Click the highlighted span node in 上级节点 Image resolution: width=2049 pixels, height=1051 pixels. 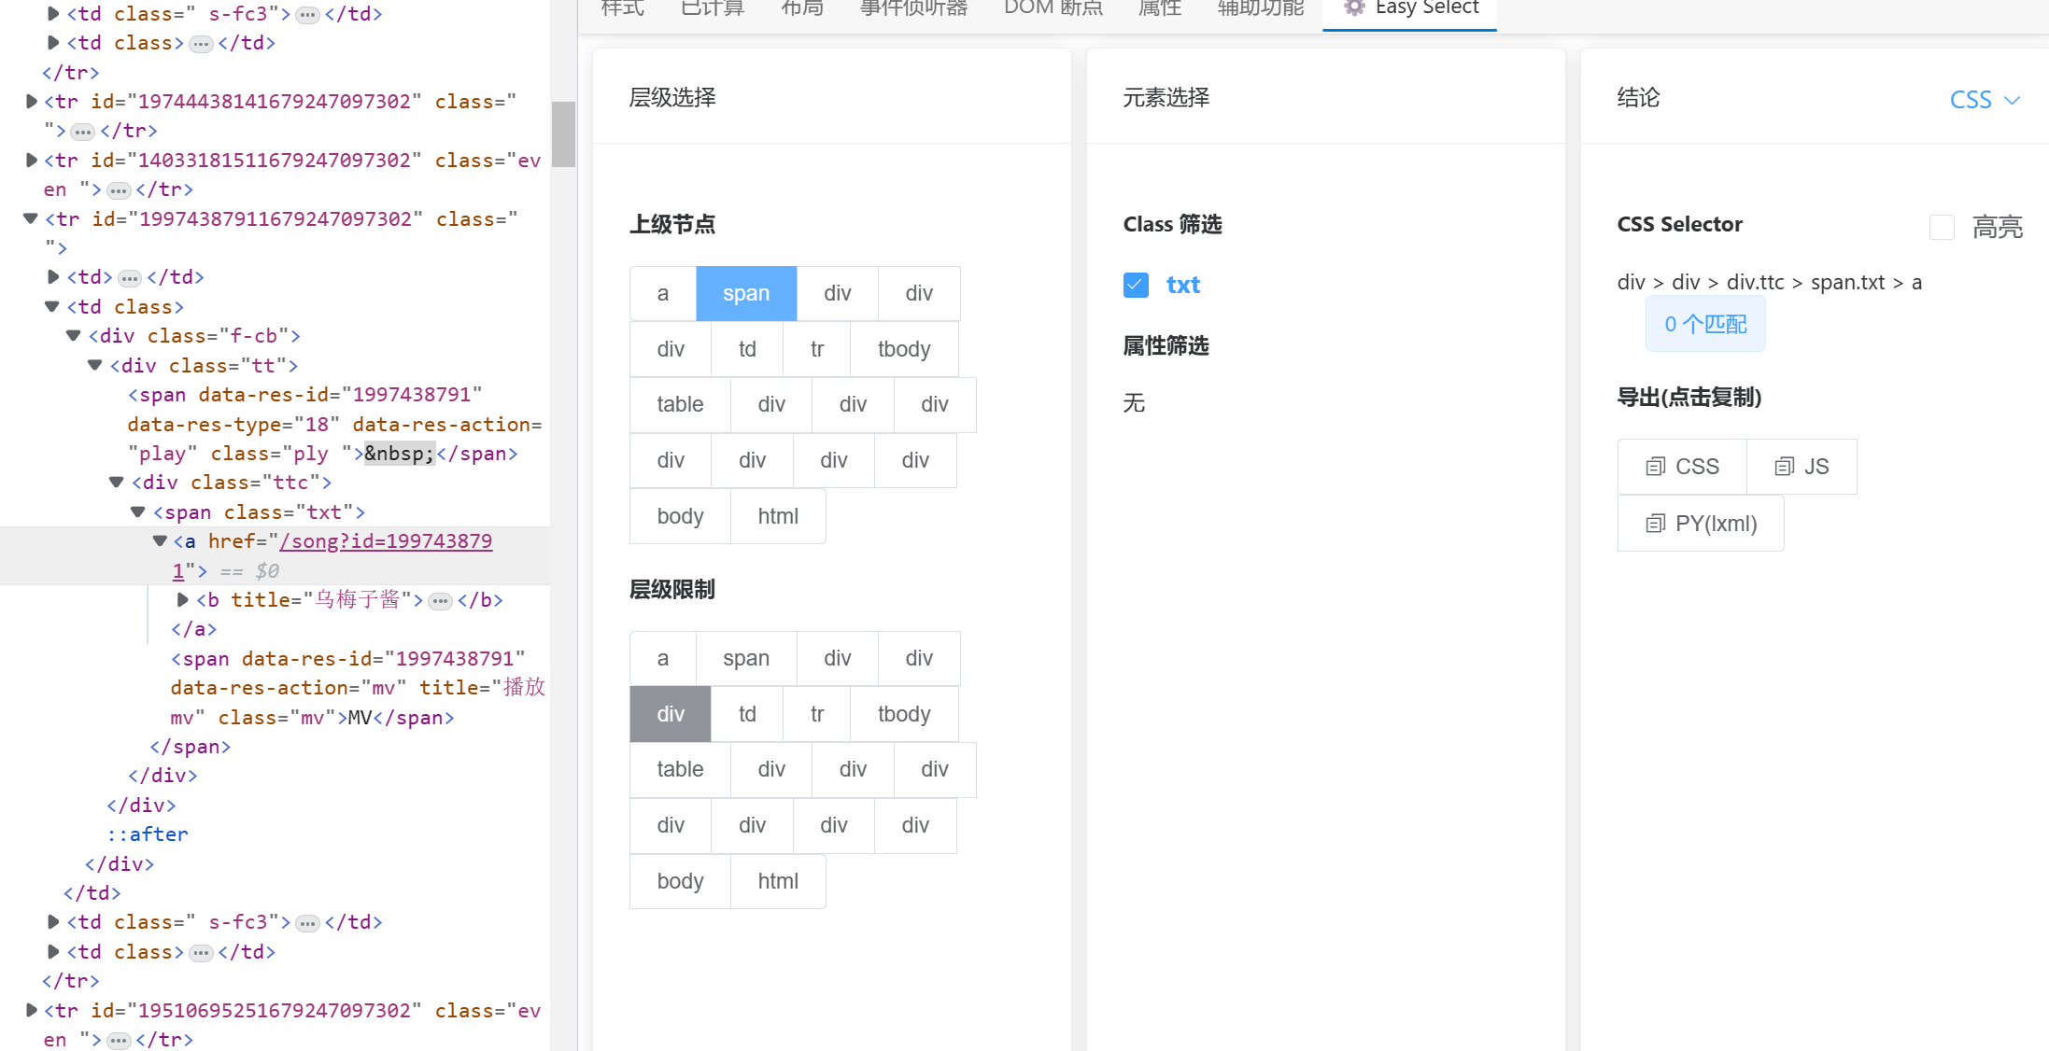(746, 293)
